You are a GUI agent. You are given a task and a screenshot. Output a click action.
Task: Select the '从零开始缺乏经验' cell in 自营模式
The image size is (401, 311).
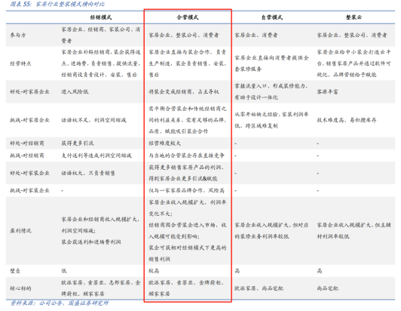coord(271,120)
